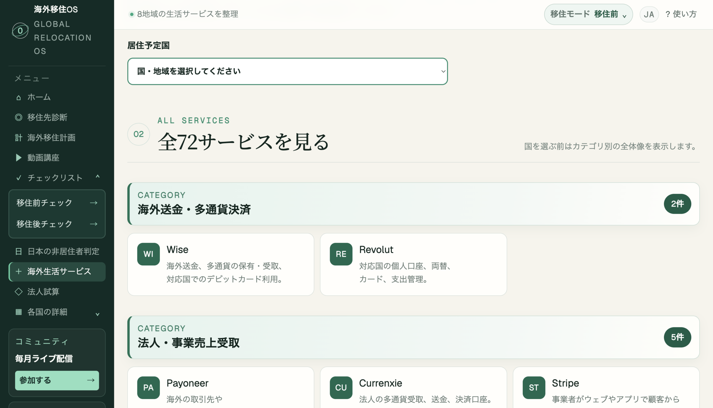Click the 海外移住OS title text
This screenshot has height=408, width=713.
click(56, 9)
